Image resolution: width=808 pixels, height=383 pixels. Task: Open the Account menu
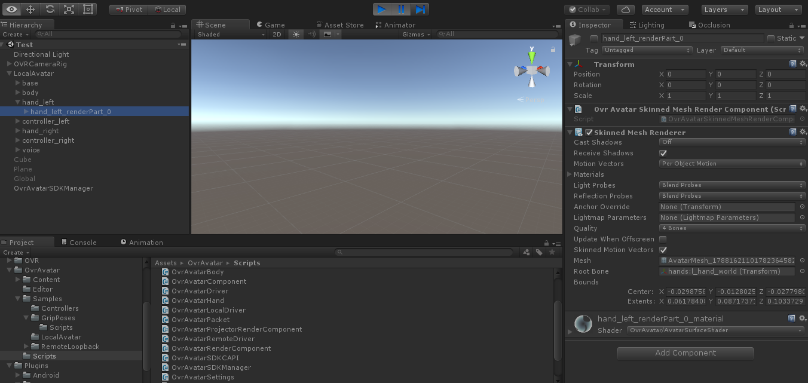click(x=664, y=10)
